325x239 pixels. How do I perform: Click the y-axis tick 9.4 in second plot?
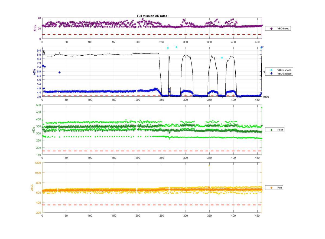38,51
